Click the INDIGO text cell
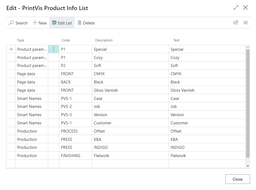Viewport: 256px width, 190px height. [177, 147]
